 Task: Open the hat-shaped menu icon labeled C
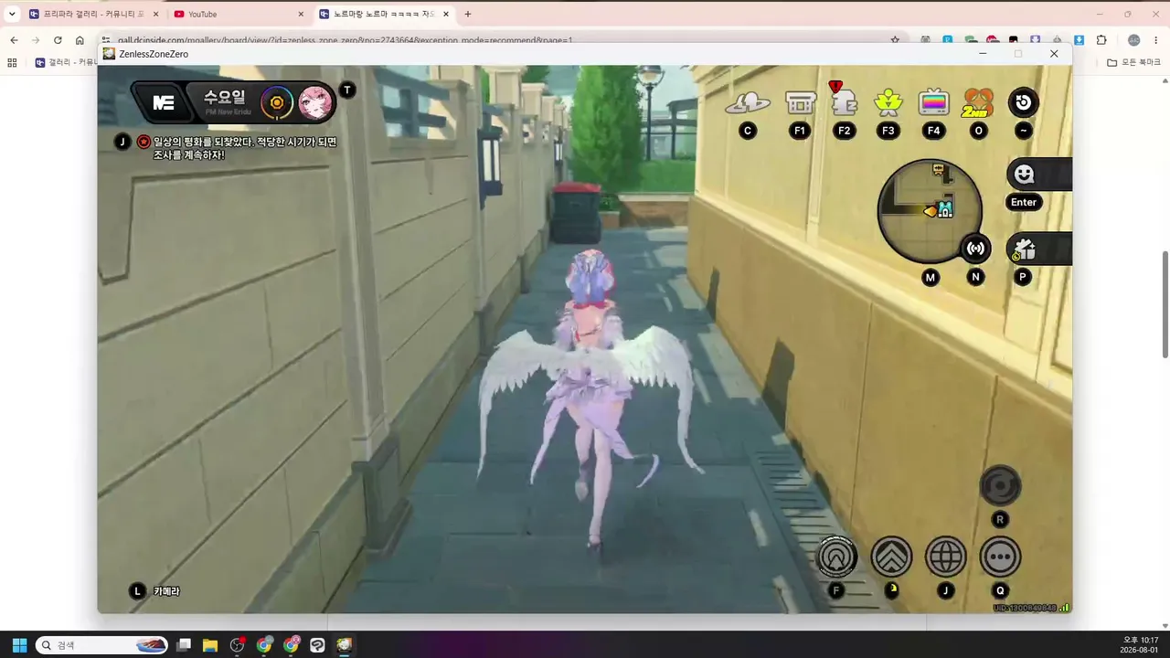[x=748, y=103]
